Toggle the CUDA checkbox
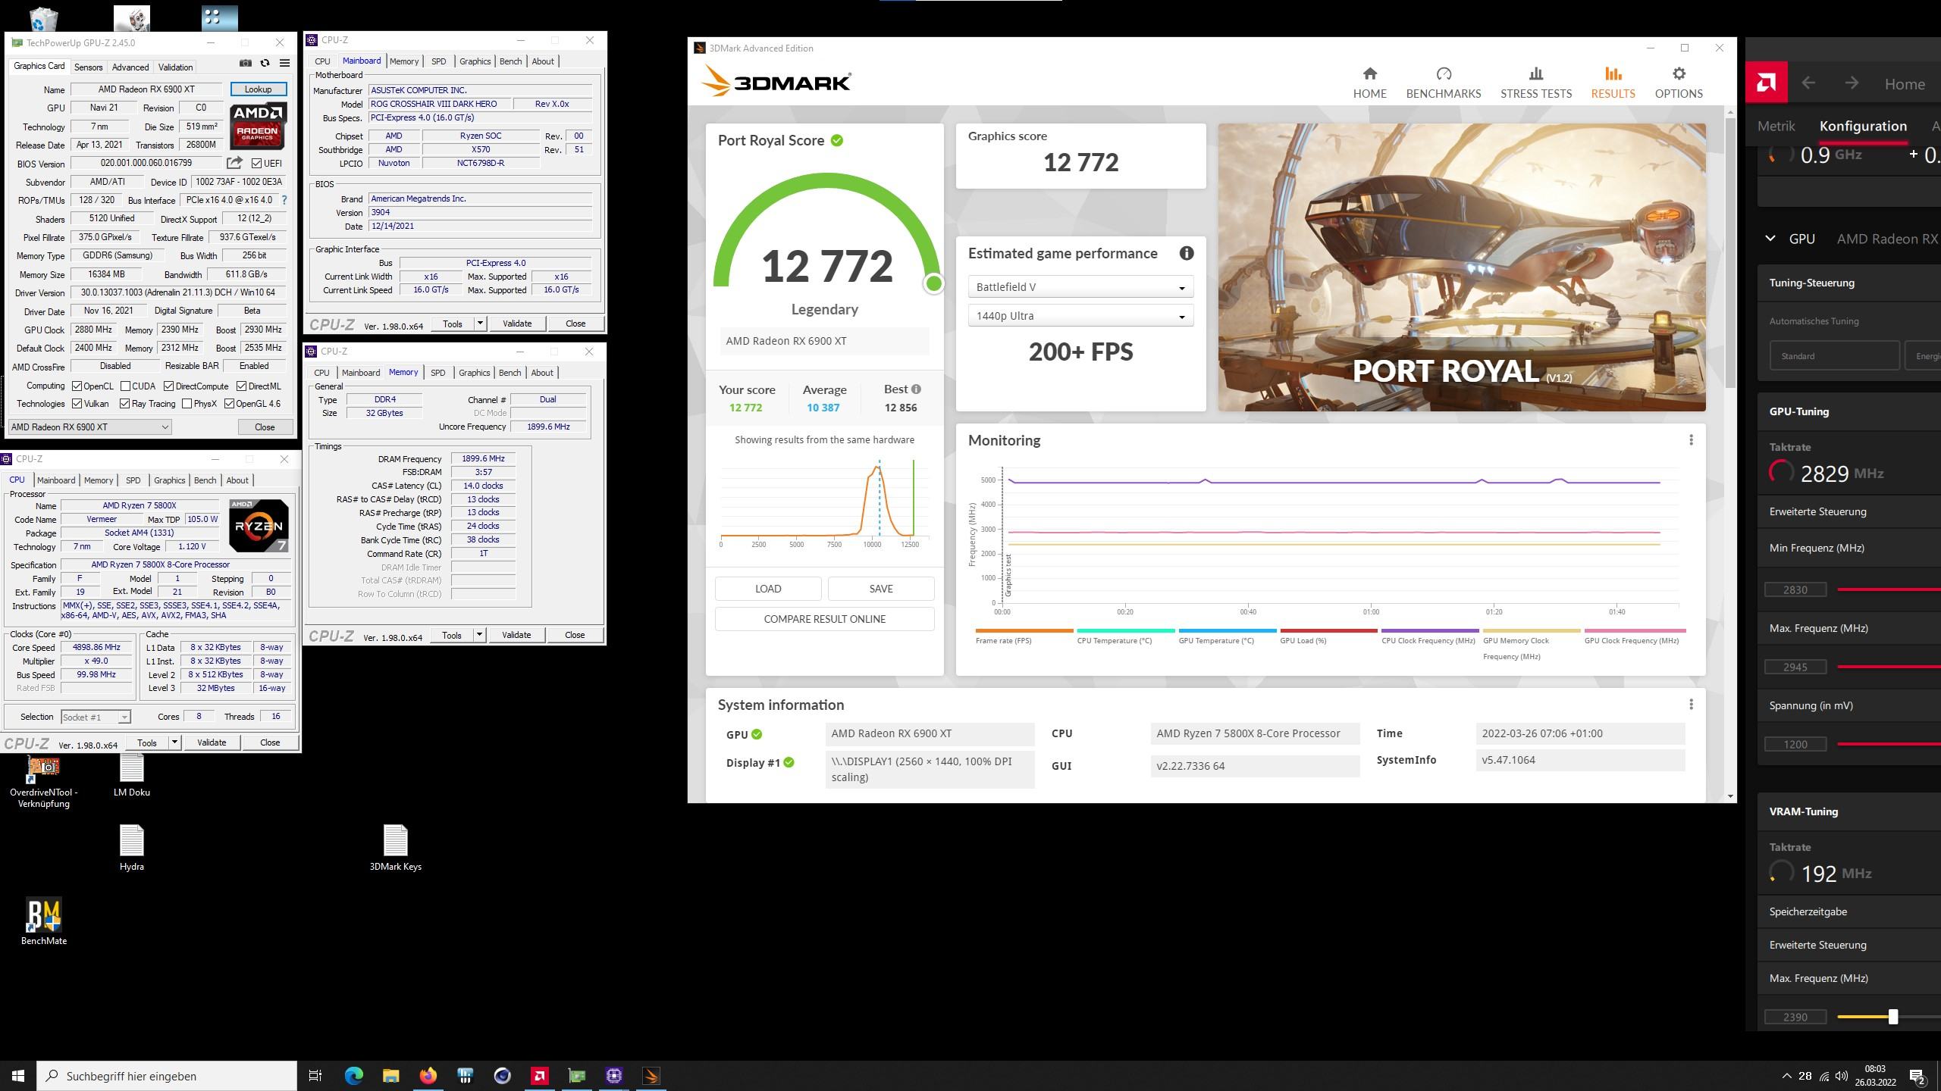 (125, 386)
